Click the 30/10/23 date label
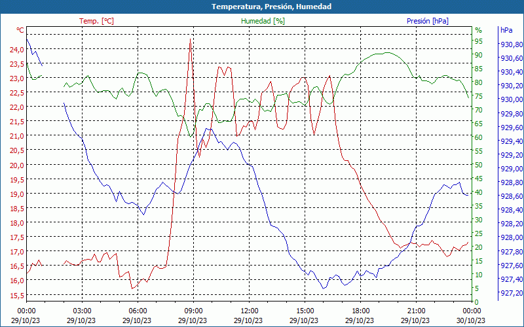The width and height of the screenshot is (524, 327). tap(471, 320)
